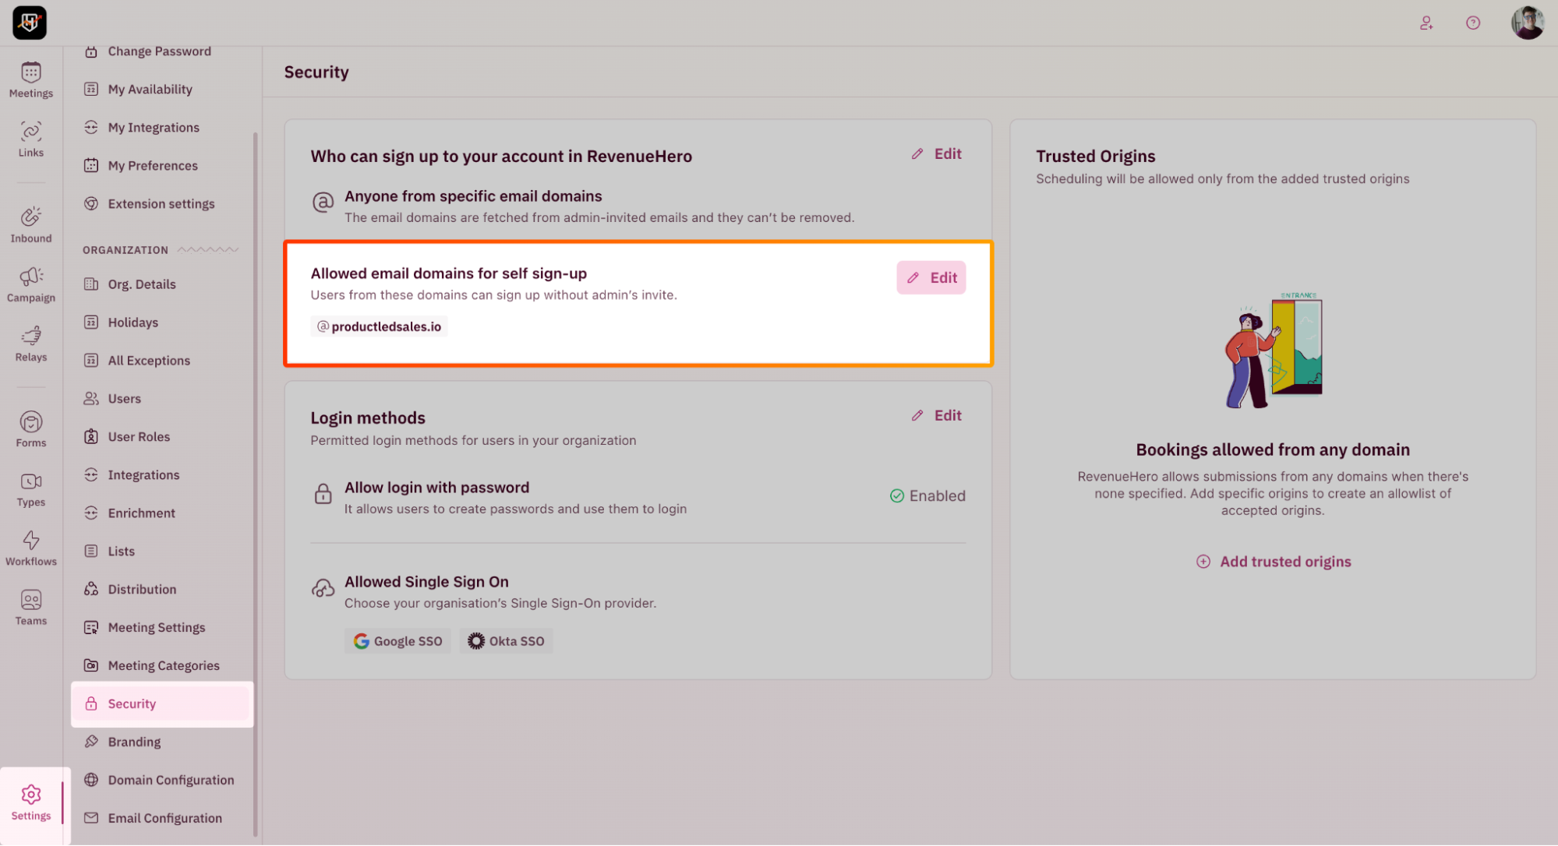Edit the Login methods section

937,415
